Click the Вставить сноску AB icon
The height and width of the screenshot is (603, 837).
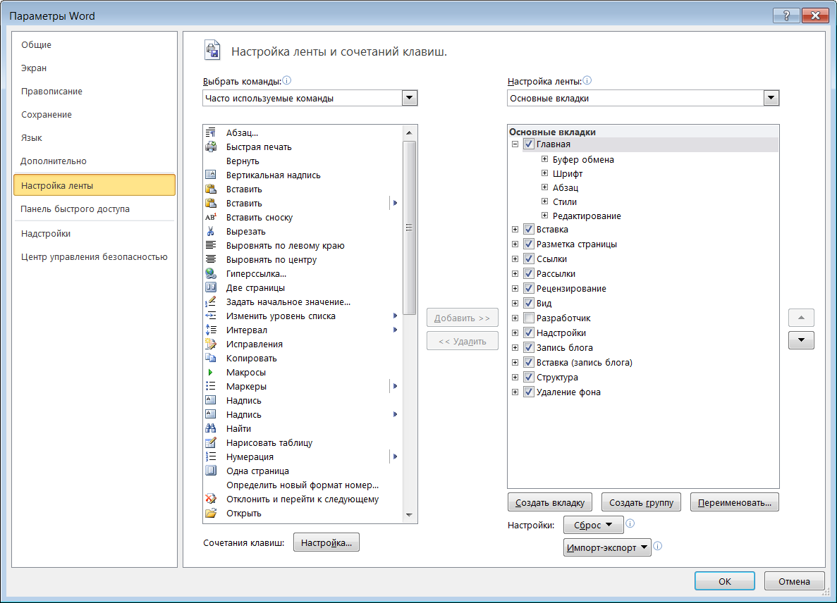(x=211, y=217)
